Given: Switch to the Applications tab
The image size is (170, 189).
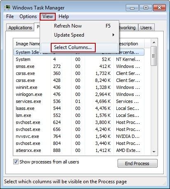Looking at the screenshot, I should (20, 28).
